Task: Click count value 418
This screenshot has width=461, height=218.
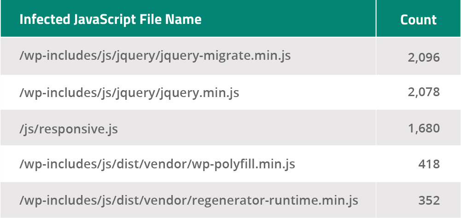Action: tap(429, 164)
